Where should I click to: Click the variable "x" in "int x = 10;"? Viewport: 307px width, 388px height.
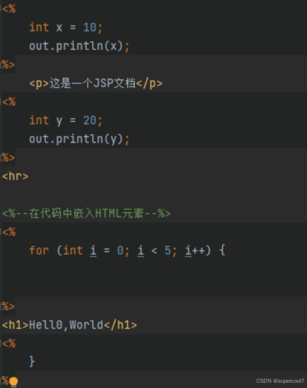coord(59,28)
